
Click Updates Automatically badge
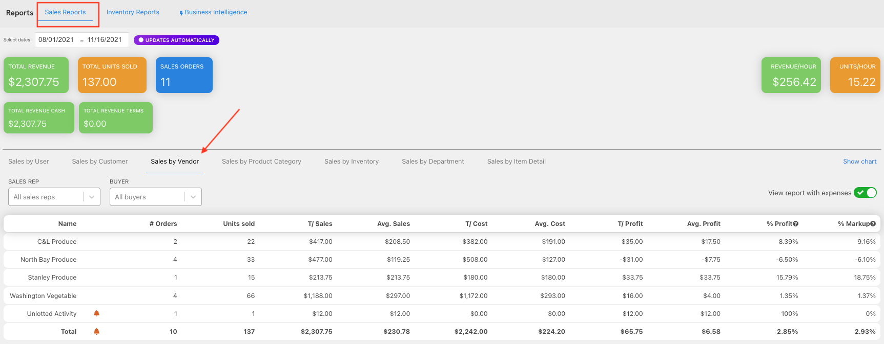(x=176, y=40)
